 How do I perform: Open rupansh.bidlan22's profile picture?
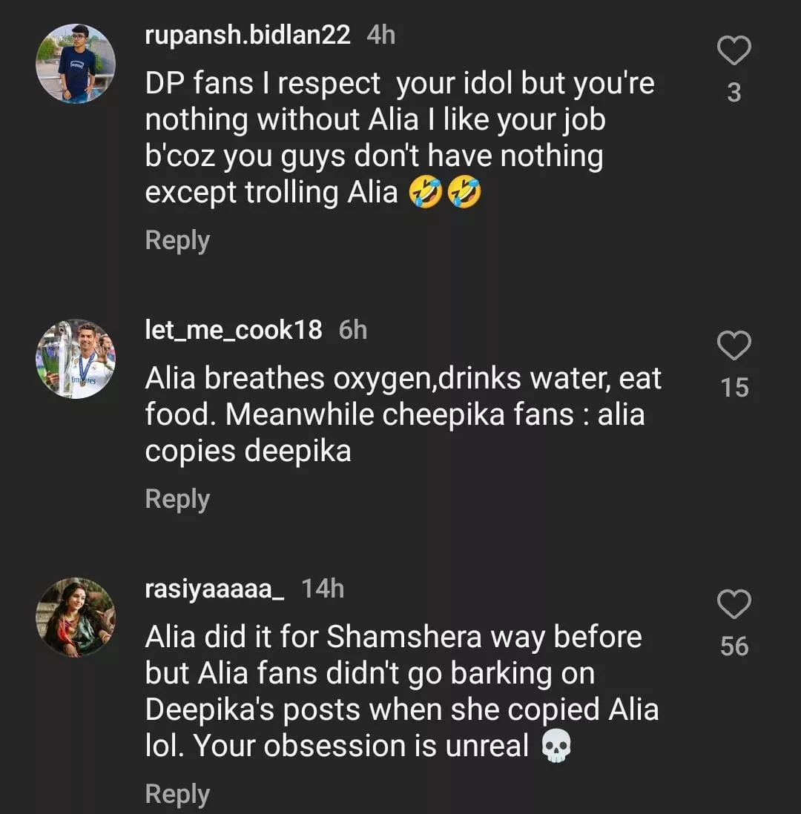pyautogui.click(x=76, y=63)
